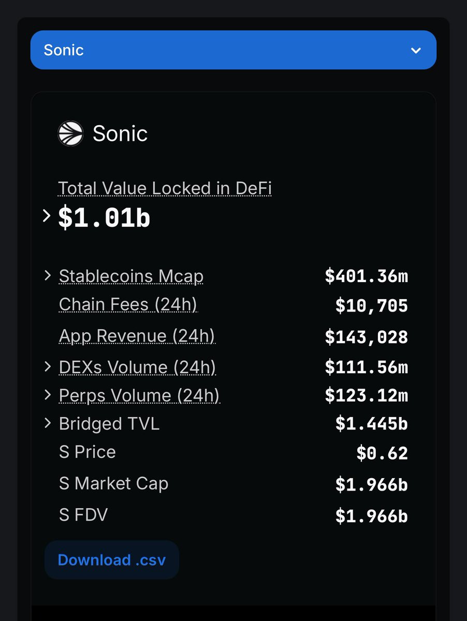Open the Sonic chain selector dropdown
The height and width of the screenshot is (621, 467).
pos(233,50)
